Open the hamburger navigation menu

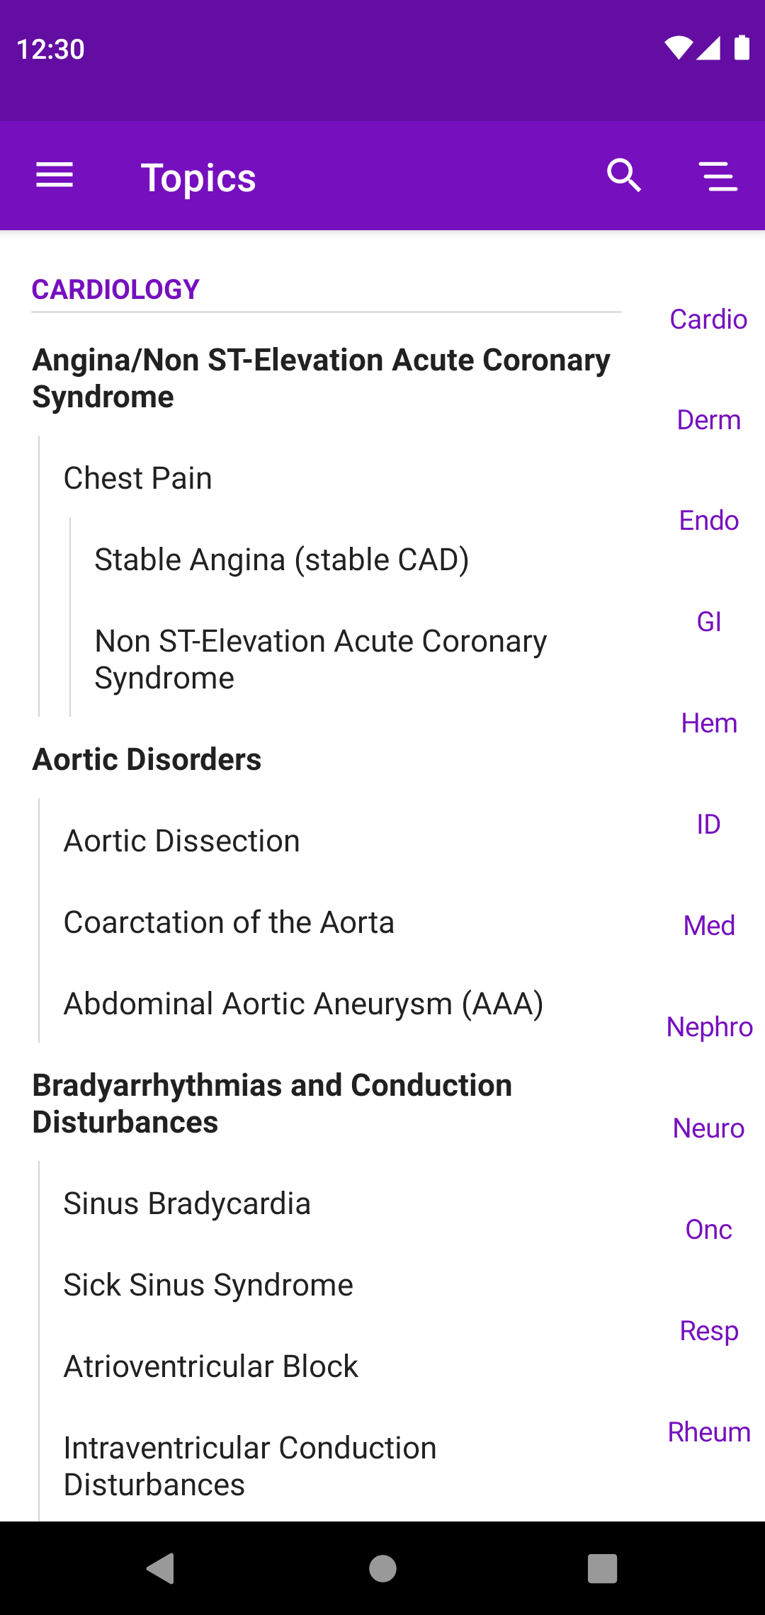click(55, 176)
